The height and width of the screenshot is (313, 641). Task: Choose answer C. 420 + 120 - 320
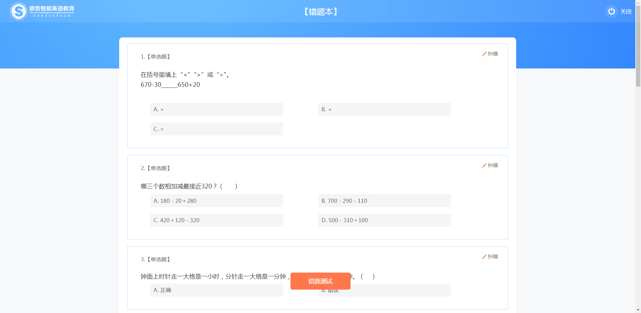tap(217, 220)
